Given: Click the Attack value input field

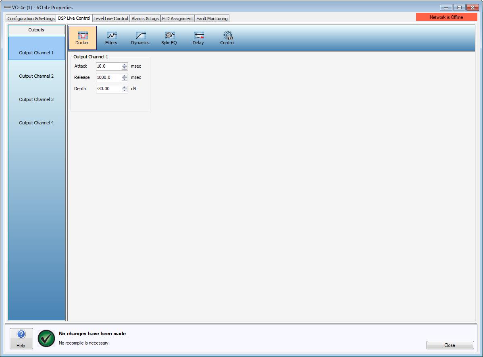Looking at the screenshot, I should (109, 66).
